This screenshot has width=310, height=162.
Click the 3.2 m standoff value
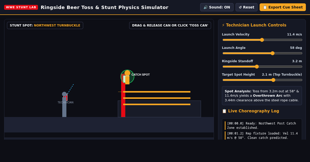(x=297, y=61)
